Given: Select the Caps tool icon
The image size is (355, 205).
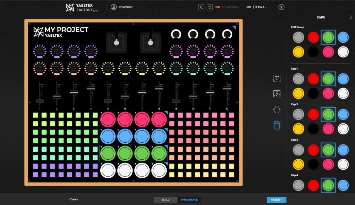Looking at the screenshot, I should pos(277,125).
